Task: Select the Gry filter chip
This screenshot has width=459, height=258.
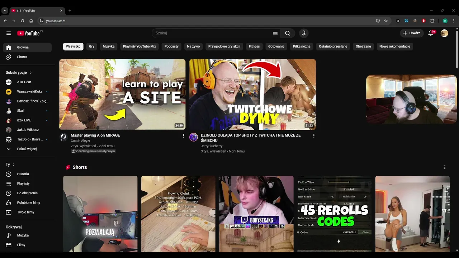Action: tap(92, 46)
